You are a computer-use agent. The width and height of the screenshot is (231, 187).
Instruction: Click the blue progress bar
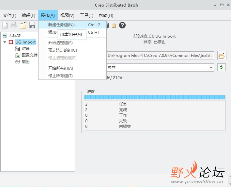point(155,97)
